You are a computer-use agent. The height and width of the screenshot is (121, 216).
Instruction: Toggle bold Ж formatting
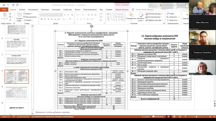tap(42, 19)
